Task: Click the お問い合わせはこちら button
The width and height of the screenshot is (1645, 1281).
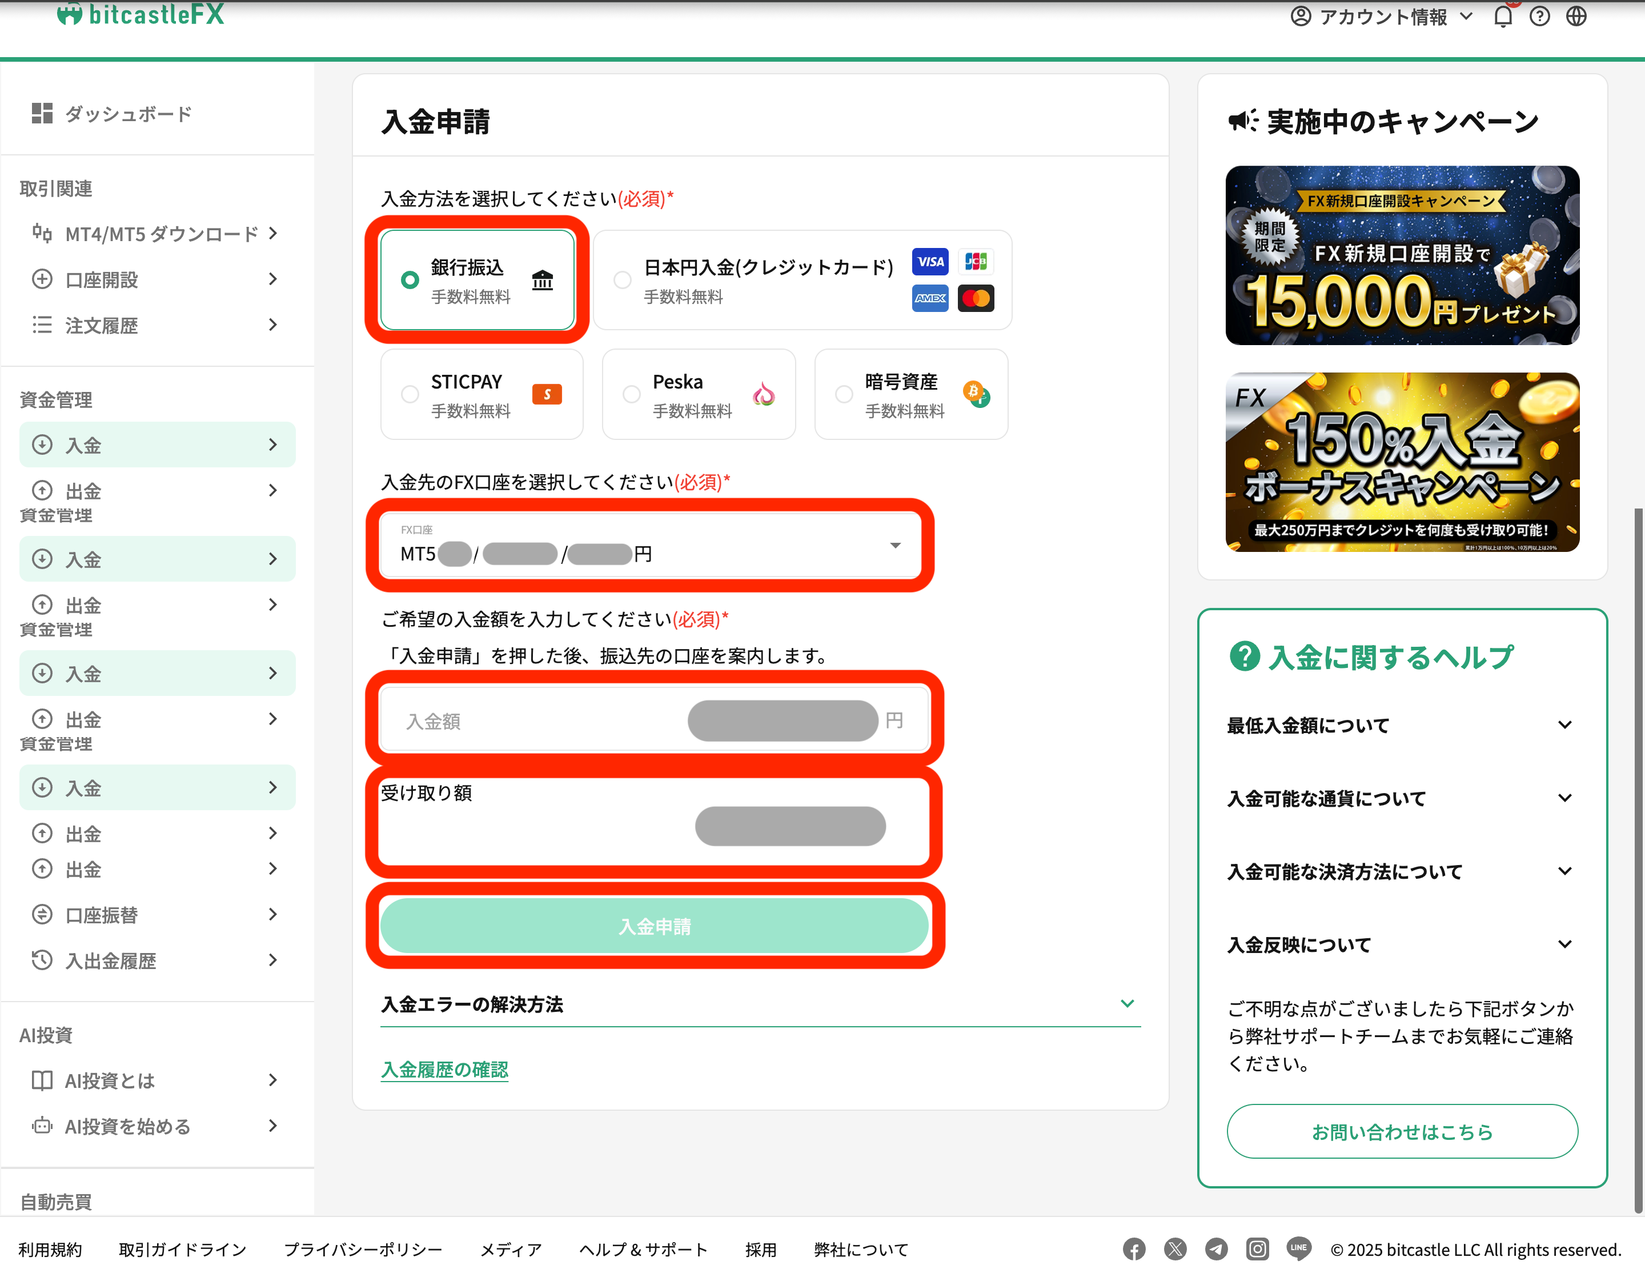Action: pos(1402,1131)
